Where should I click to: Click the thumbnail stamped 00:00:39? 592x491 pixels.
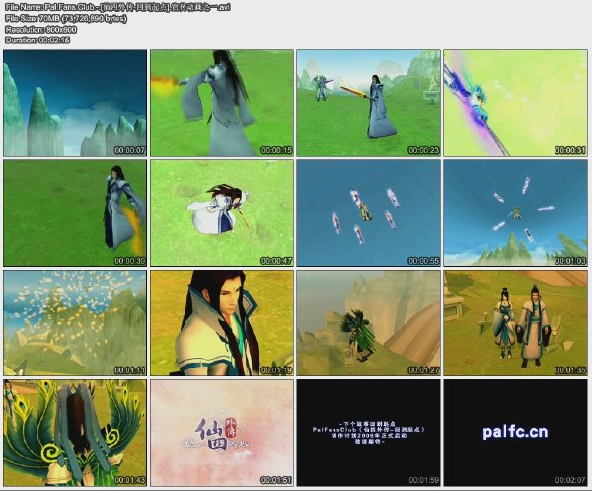pos(75,212)
